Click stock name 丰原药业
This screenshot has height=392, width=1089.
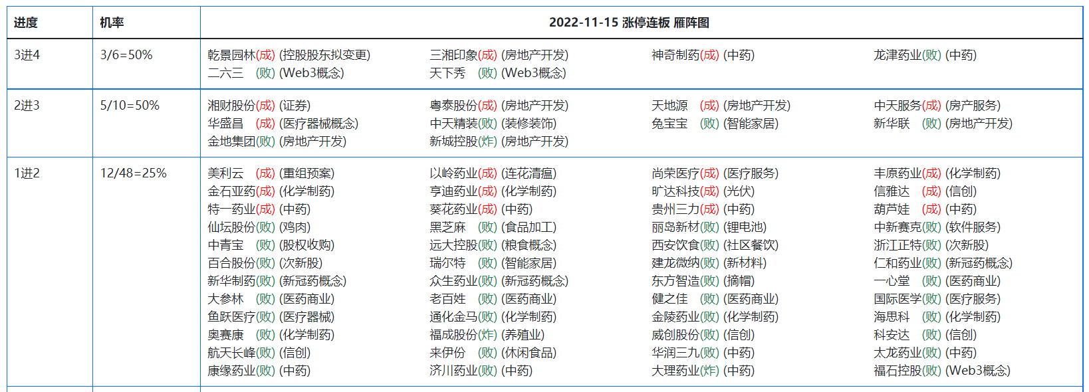898,173
